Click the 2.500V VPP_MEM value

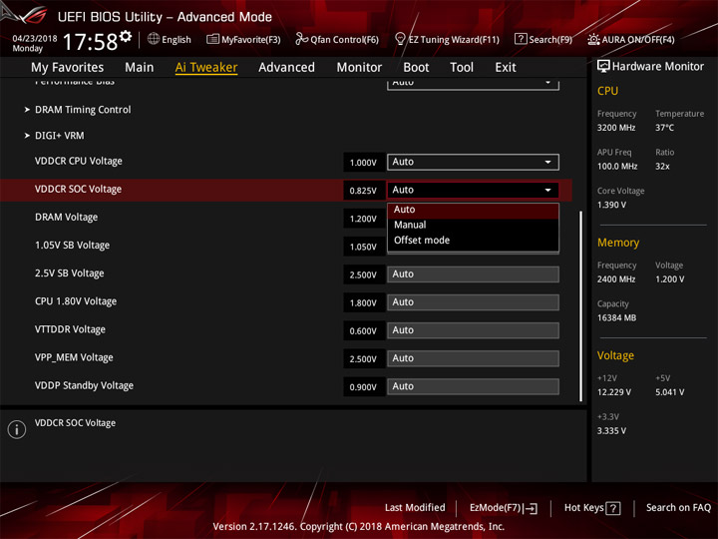click(363, 359)
